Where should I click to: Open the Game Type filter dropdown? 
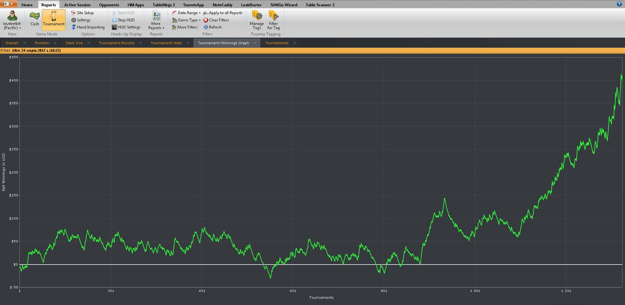186,20
